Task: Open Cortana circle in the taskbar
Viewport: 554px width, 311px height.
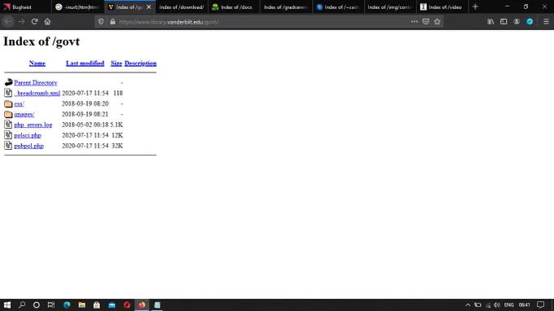Action: point(37,304)
